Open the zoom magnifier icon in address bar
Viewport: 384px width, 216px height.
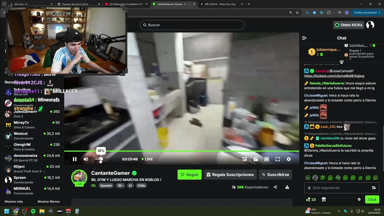(290, 13)
